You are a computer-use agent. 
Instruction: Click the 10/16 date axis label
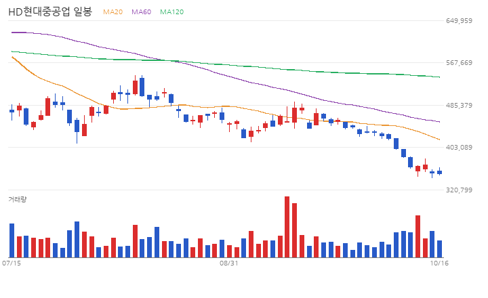(439, 263)
